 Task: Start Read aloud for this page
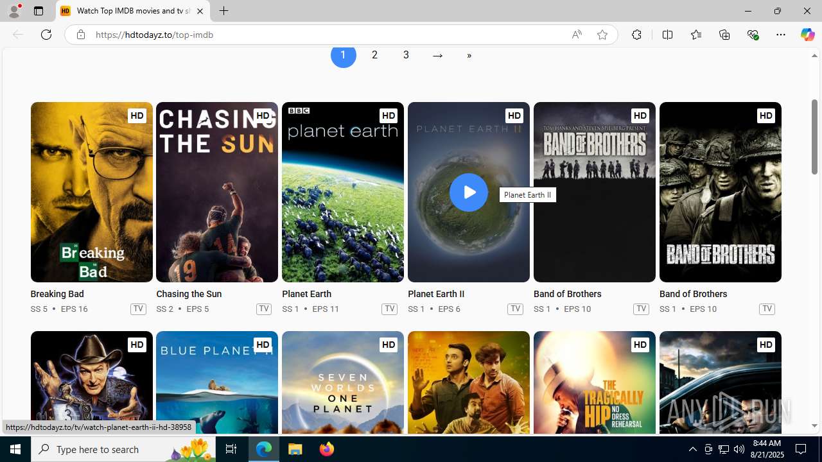(x=577, y=35)
